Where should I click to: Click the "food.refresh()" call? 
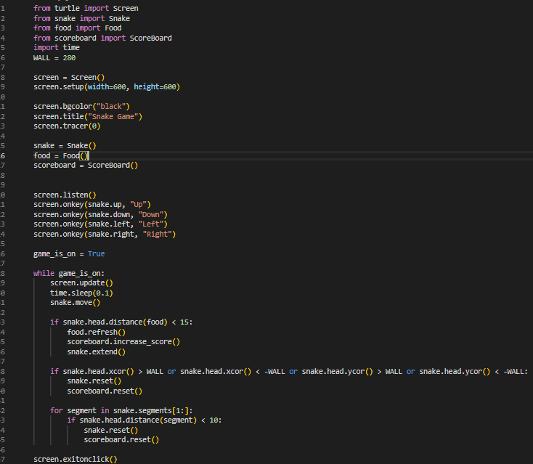coord(97,332)
